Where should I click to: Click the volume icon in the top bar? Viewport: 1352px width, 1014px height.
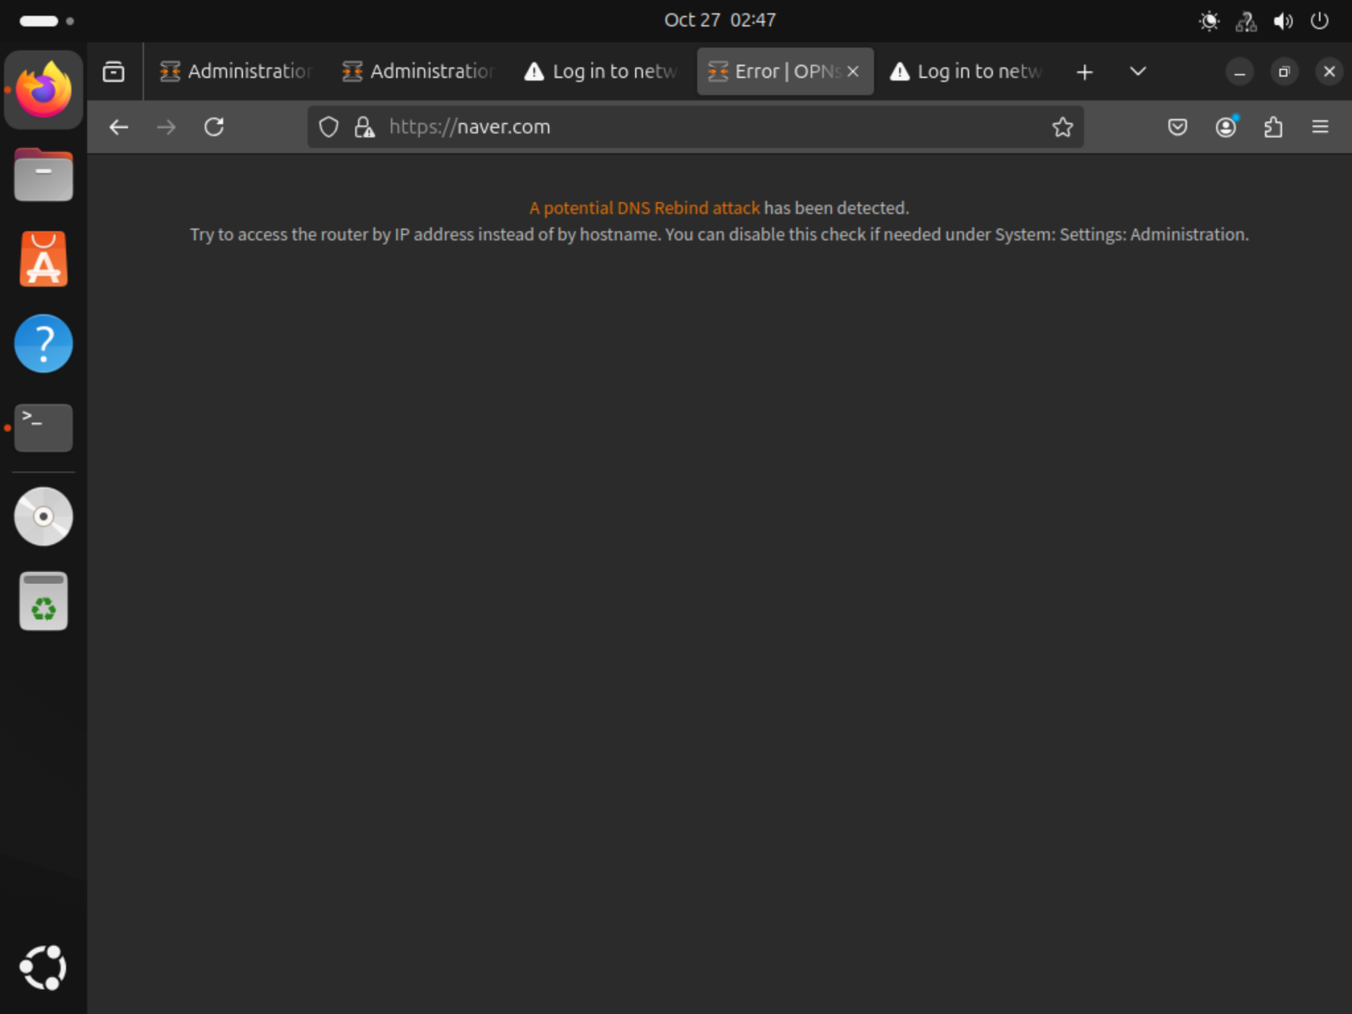click(x=1283, y=21)
